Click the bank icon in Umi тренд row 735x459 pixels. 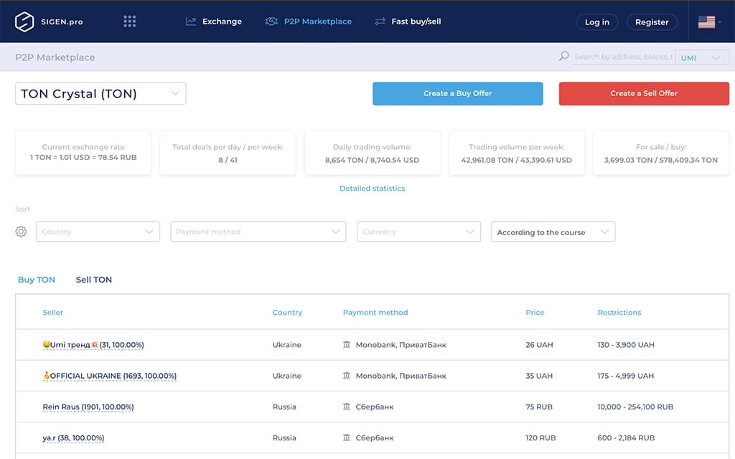(347, 345)
